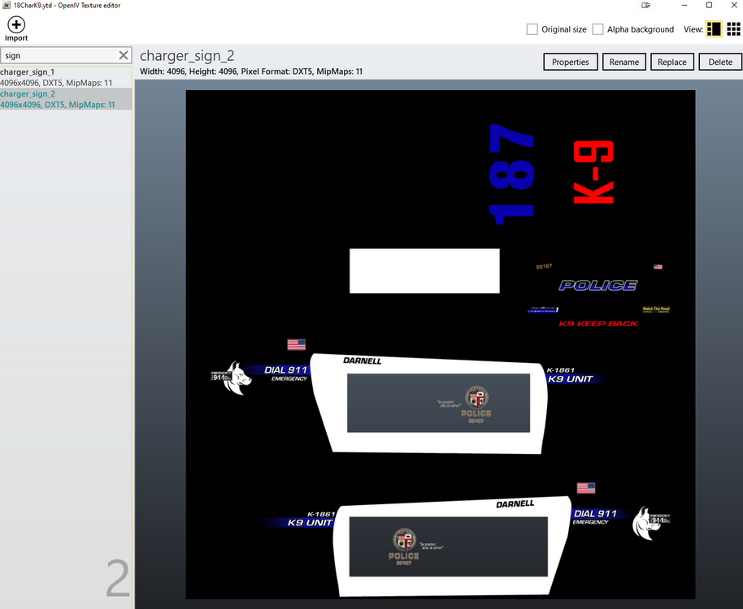
Task: Click the OpenIV app icon in title bar
Action: pos(7,5)
